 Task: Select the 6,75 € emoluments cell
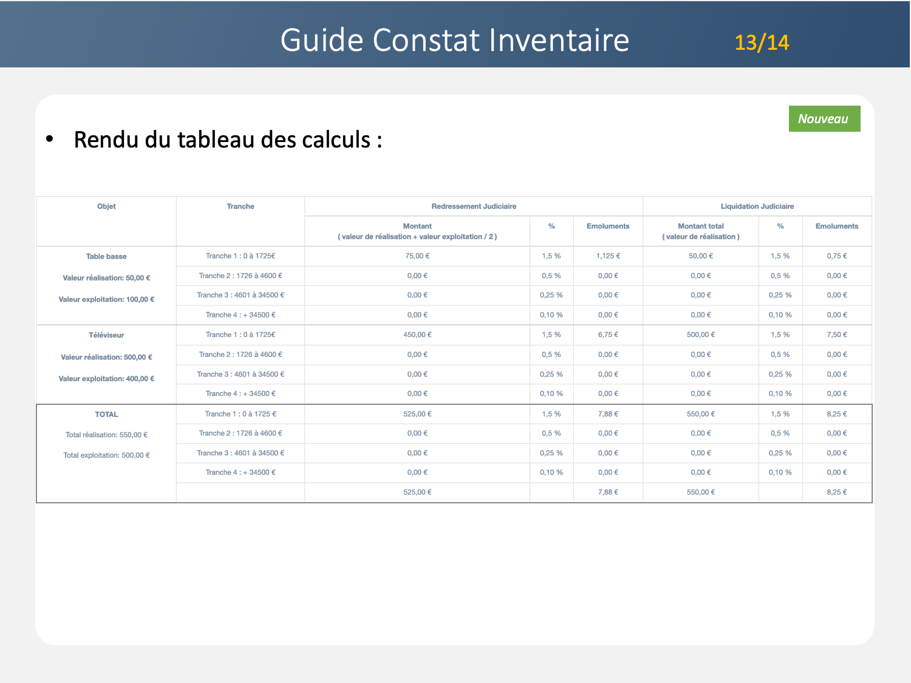pos(608,335)
